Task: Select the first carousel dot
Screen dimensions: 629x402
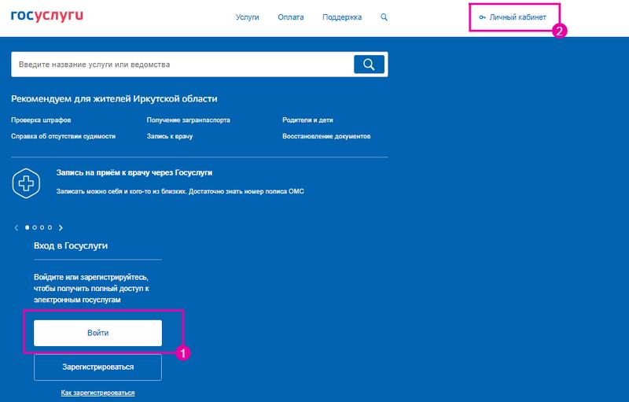Action: (x=28, y=227)
